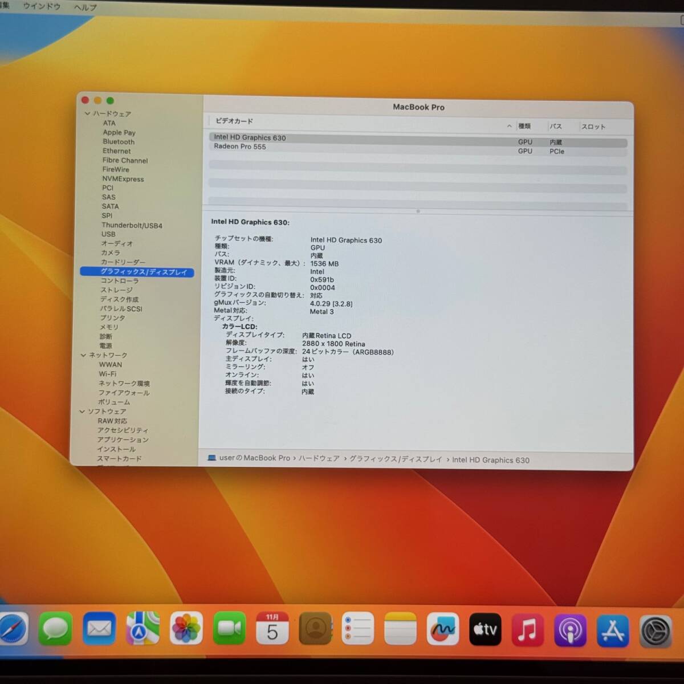Select ストレージ in sidebar
This screenshot has width=684, height=684.
point(116,290)
